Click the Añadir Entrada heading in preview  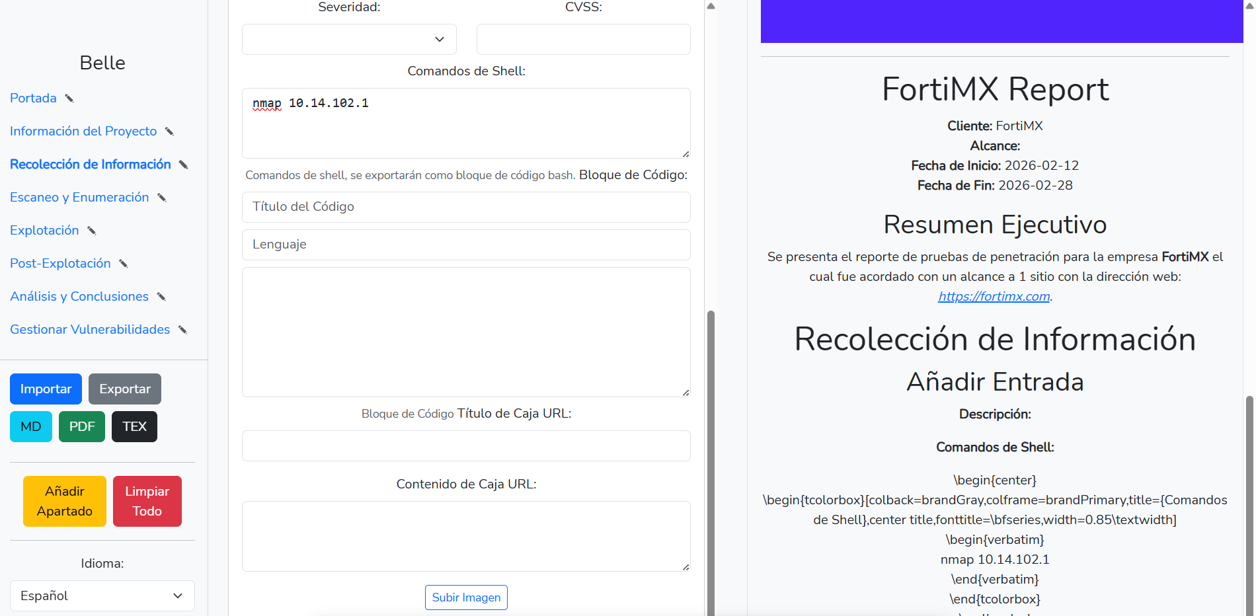[x=995, y=381]
